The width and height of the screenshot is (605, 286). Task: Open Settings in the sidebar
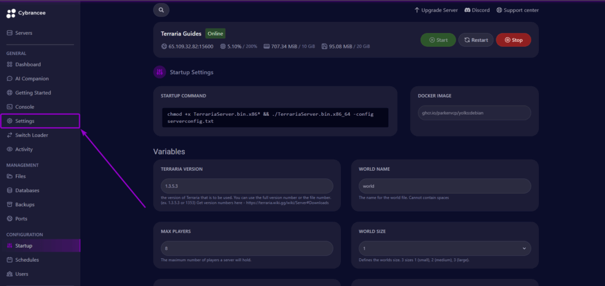coord(40,121)
